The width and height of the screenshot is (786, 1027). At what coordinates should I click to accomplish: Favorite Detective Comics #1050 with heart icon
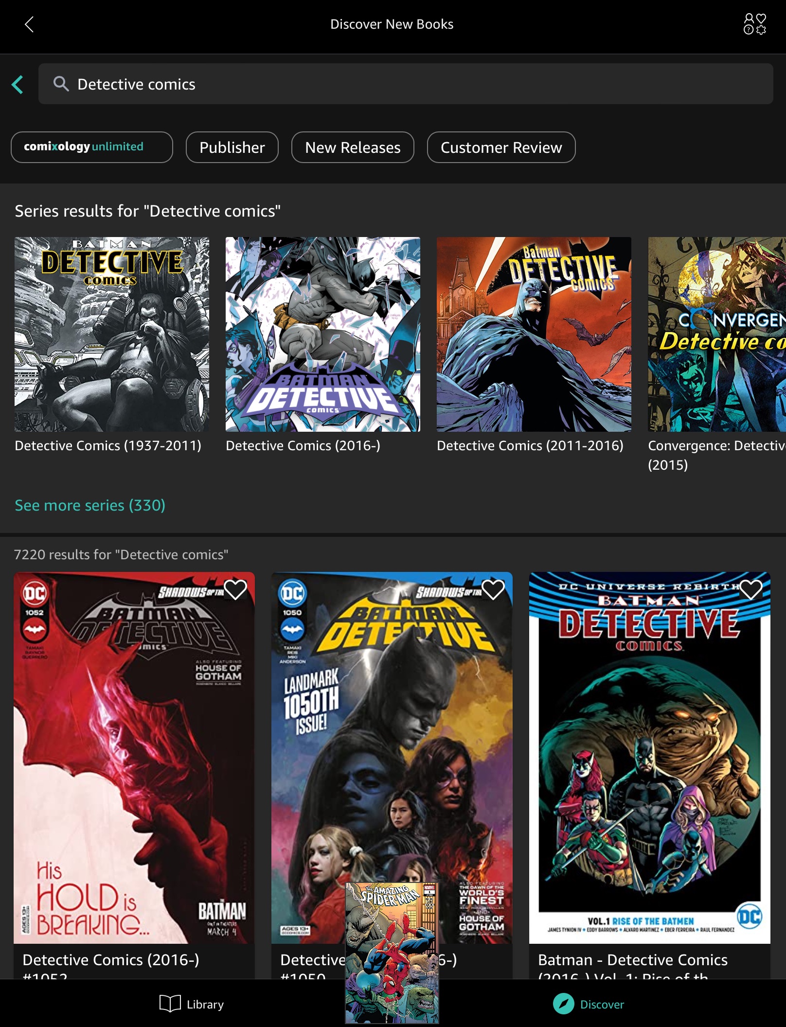click(493, 590)
